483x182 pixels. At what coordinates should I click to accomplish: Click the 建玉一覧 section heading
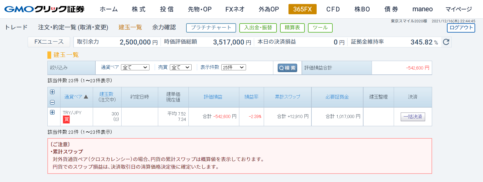point(66,55)
